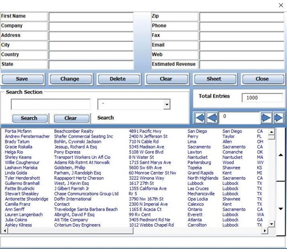Focus the Web input field
Screen dimensions: 287x249
point(242,55)
